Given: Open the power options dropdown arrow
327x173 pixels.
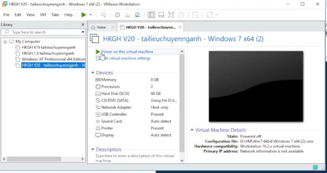Looking at the screenshot, I should (91, 15).
